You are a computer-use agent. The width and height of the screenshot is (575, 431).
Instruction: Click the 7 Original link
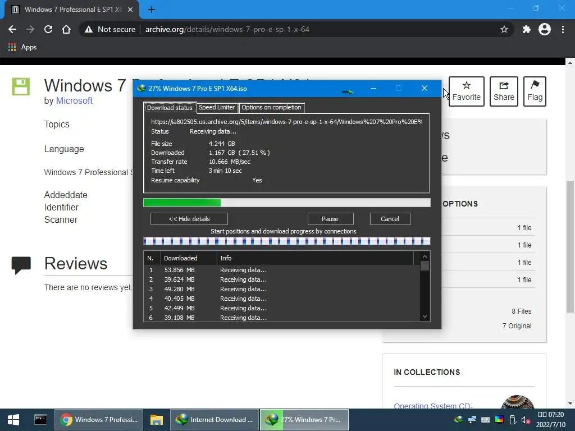pos(517,326)
